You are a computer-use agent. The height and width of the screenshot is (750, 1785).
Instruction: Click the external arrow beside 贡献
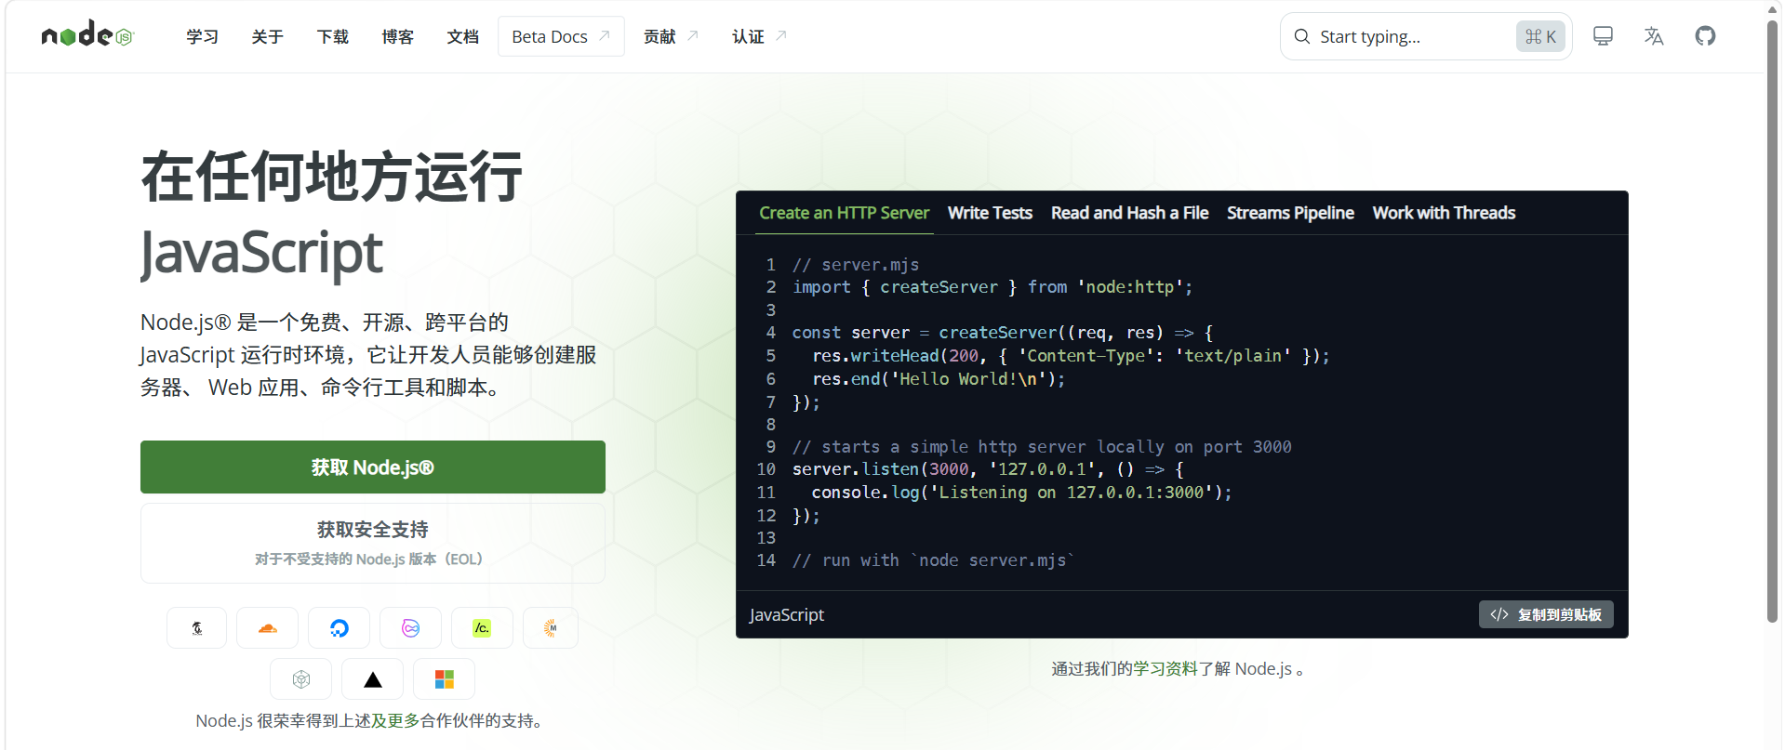693,35
